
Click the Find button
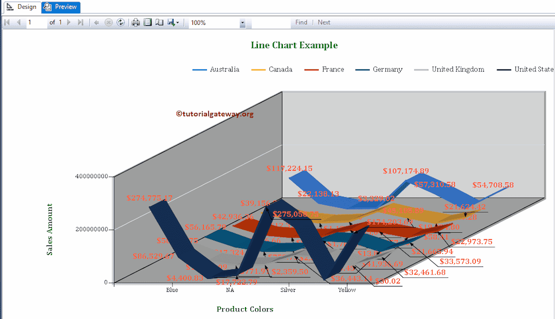[301, 22]
